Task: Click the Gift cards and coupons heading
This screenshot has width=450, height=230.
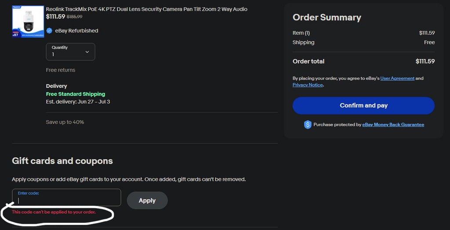Action: [x=62, y=161]
